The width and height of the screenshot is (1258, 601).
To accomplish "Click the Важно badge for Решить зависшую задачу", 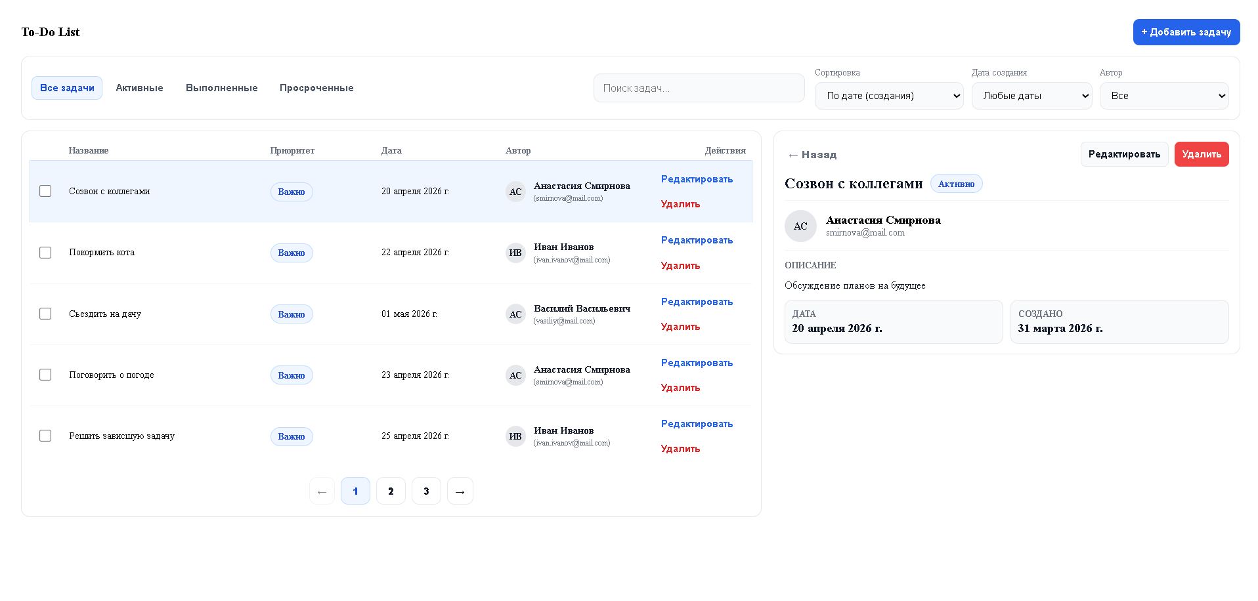I will 292,436.
